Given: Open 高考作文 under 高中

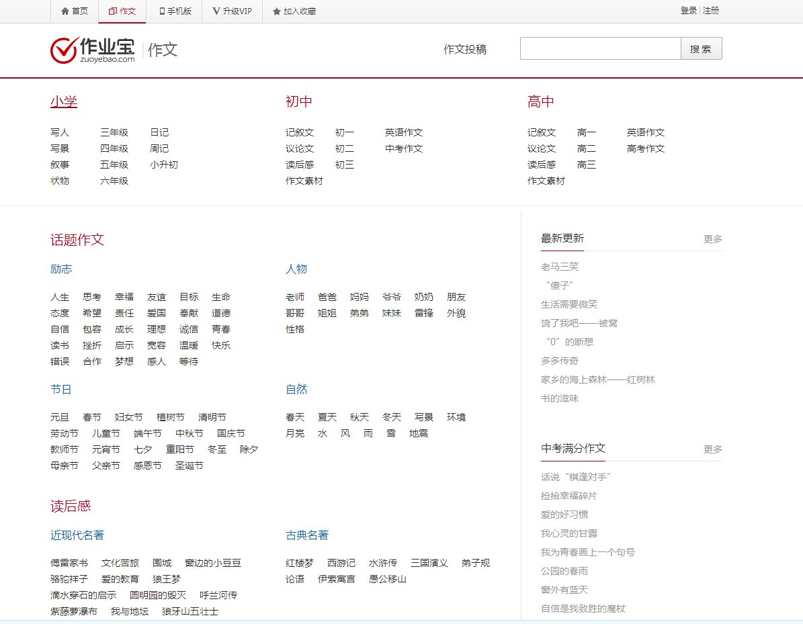Looking at the screenshot, I should click(x=646, y=149).
